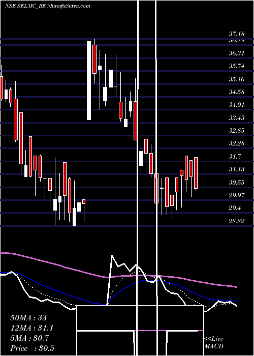This screenshot has height=356, width=254.
Task: Click the 29.4 price level label
Action: click(235, 208)
